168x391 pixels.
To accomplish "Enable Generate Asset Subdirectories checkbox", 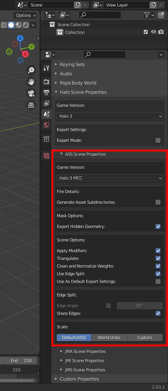I will [x=158, y=202].
